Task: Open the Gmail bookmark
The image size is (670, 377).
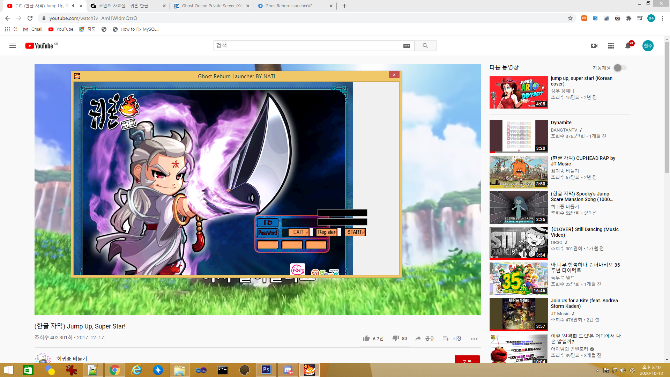Action: click(33, 29)
